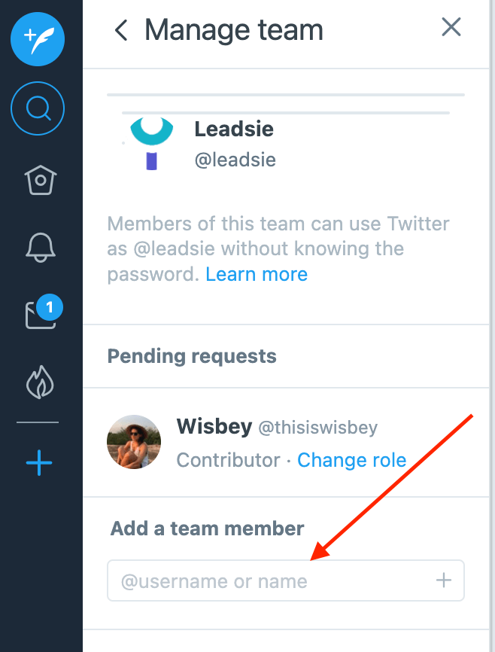Select the Leadsie account name
Viewport: 495px width, 652px height.
(x=234, y=129)
